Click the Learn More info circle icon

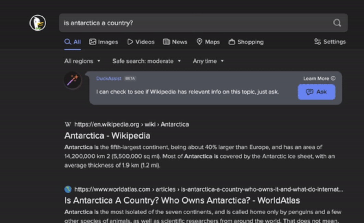click(333, 78)
